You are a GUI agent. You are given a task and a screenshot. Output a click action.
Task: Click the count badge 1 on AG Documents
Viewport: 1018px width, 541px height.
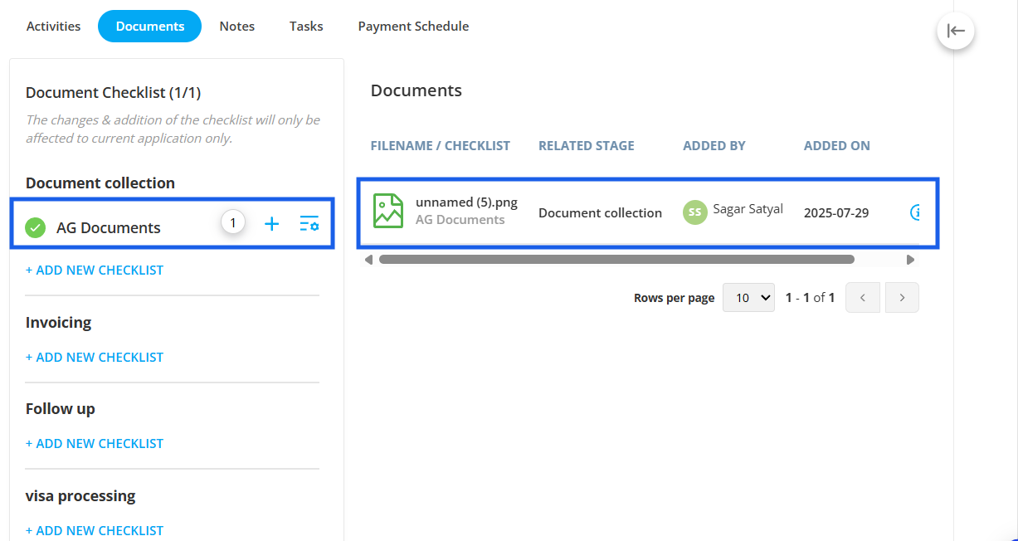click(x=233, y=222)
